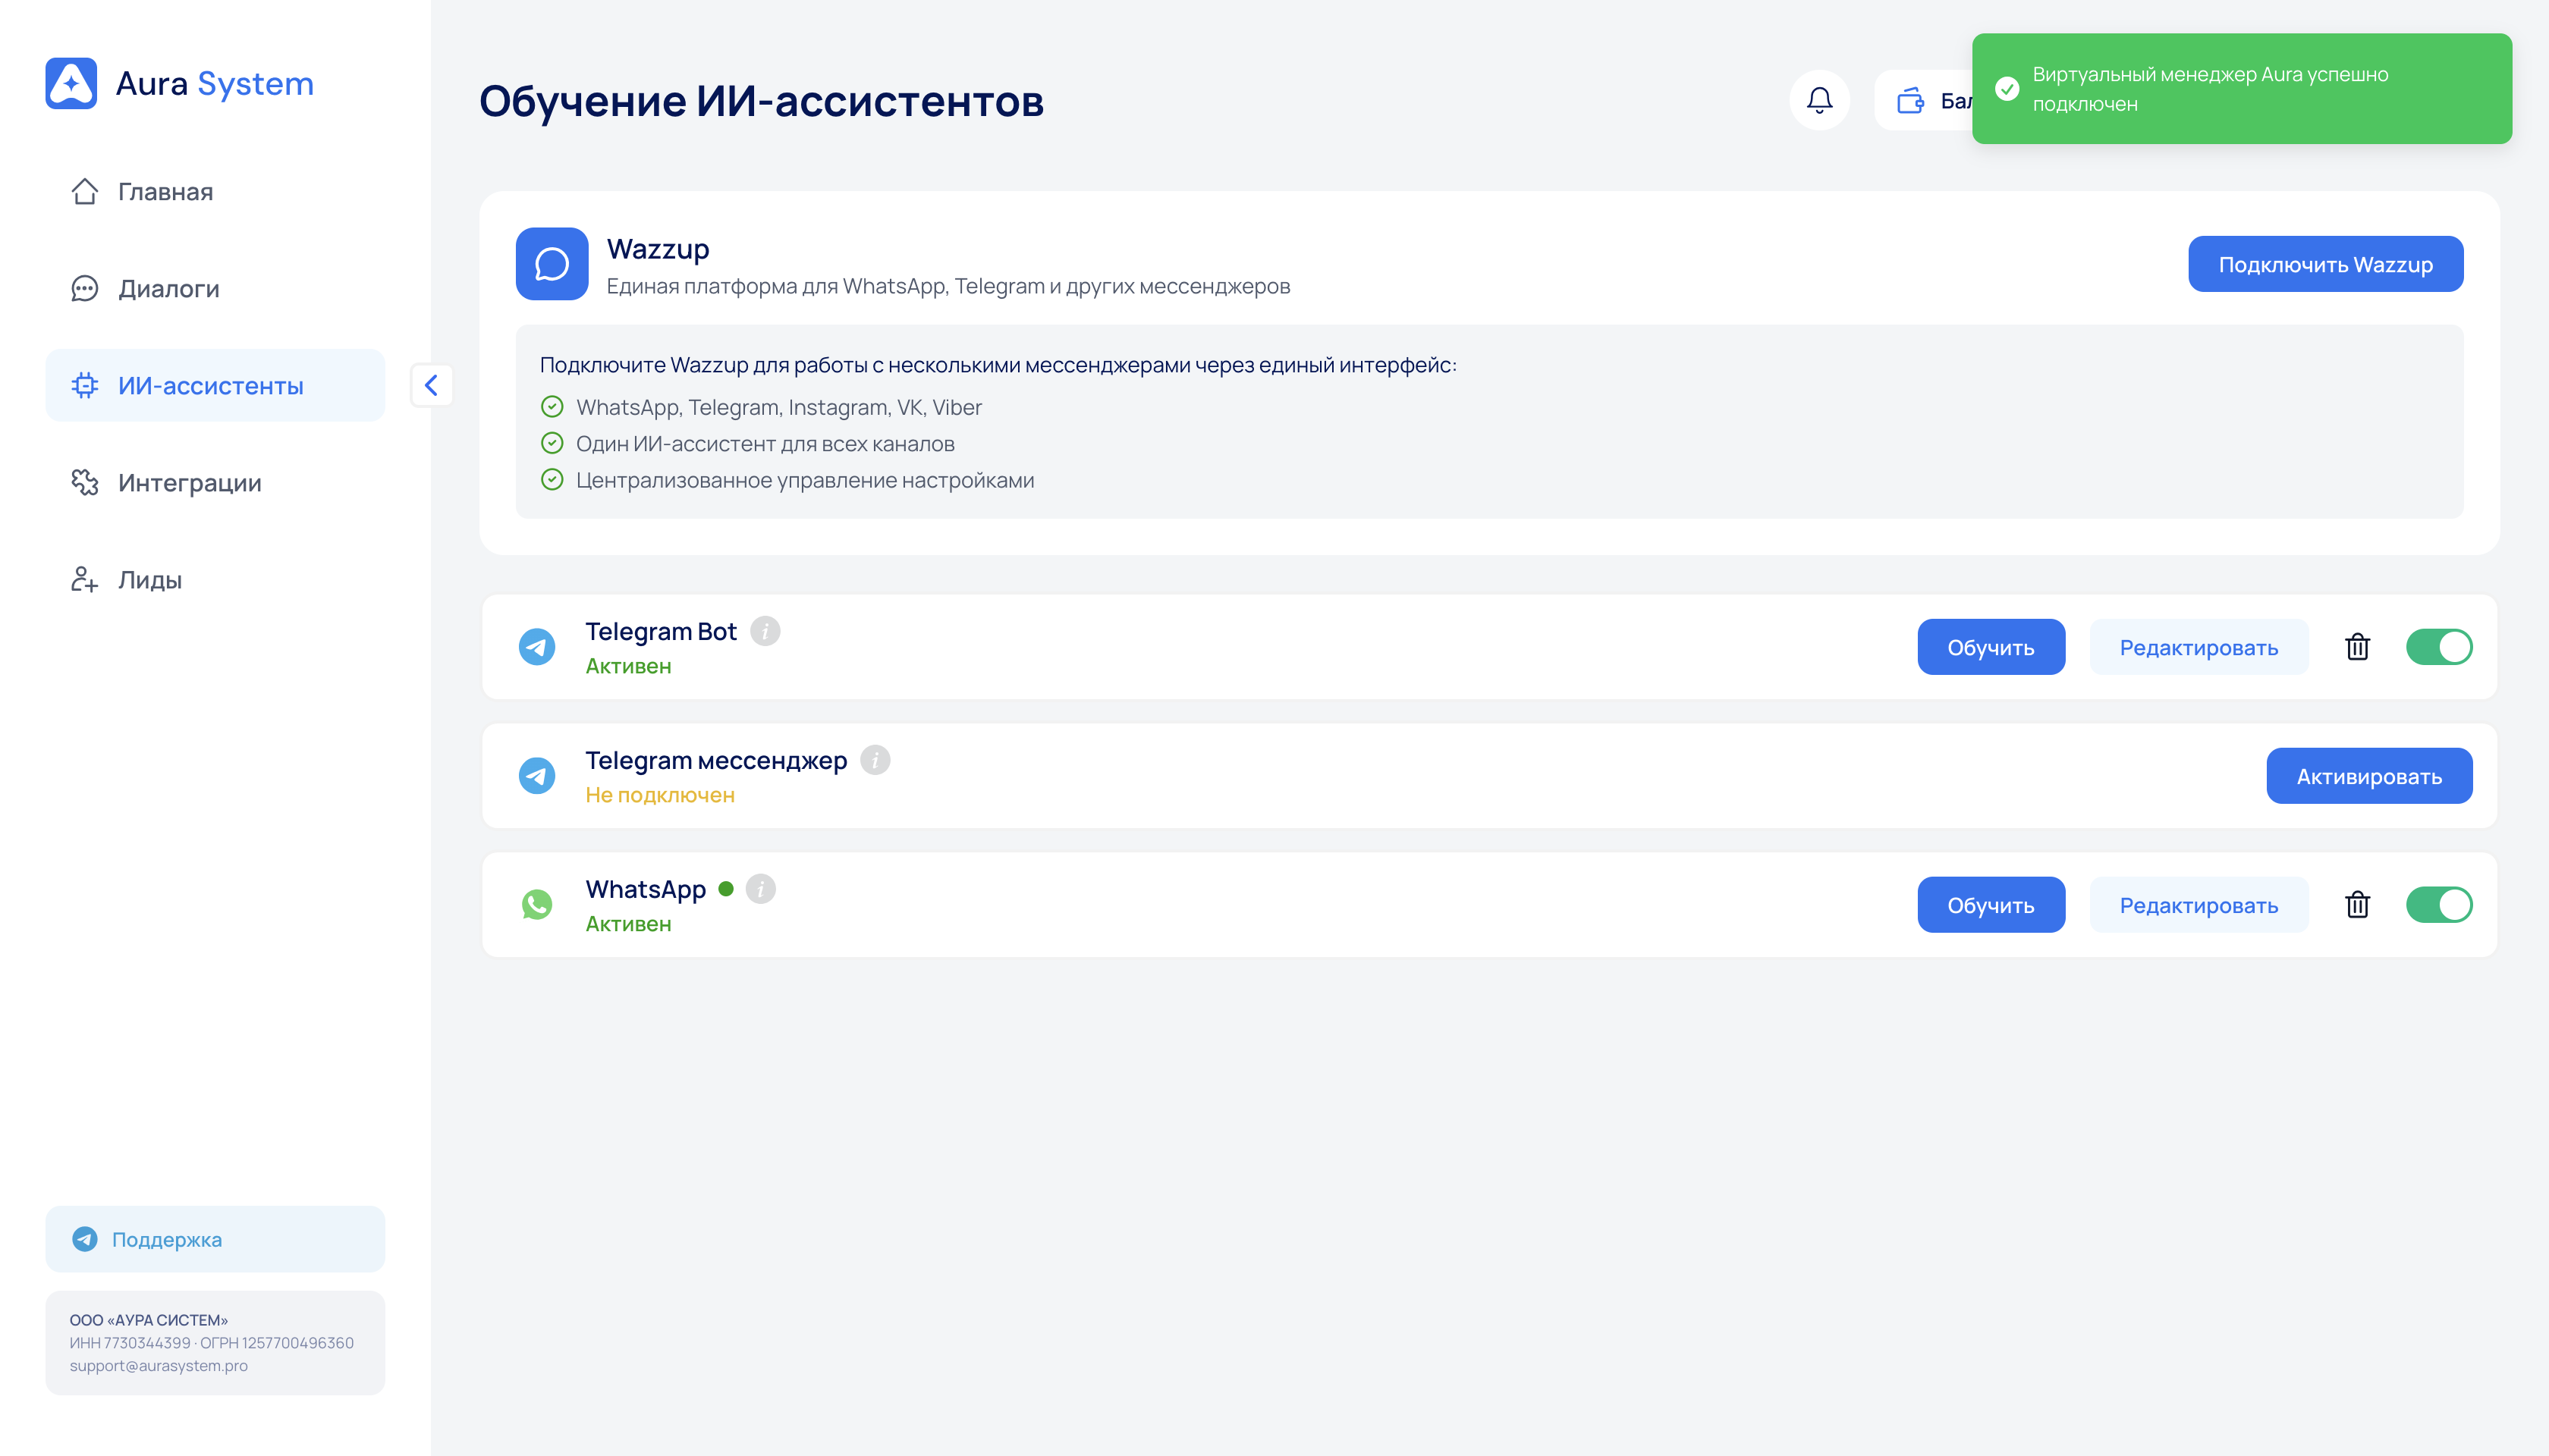
Task: Click the Wazzup chat bubble icon
Action: click(552, 264)
